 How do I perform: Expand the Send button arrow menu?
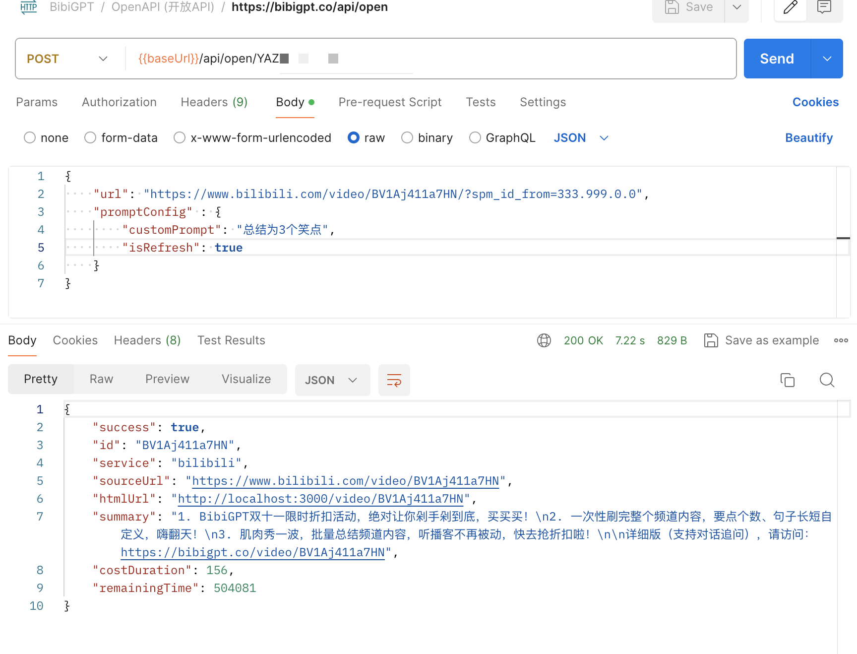[x=827, y=59]
